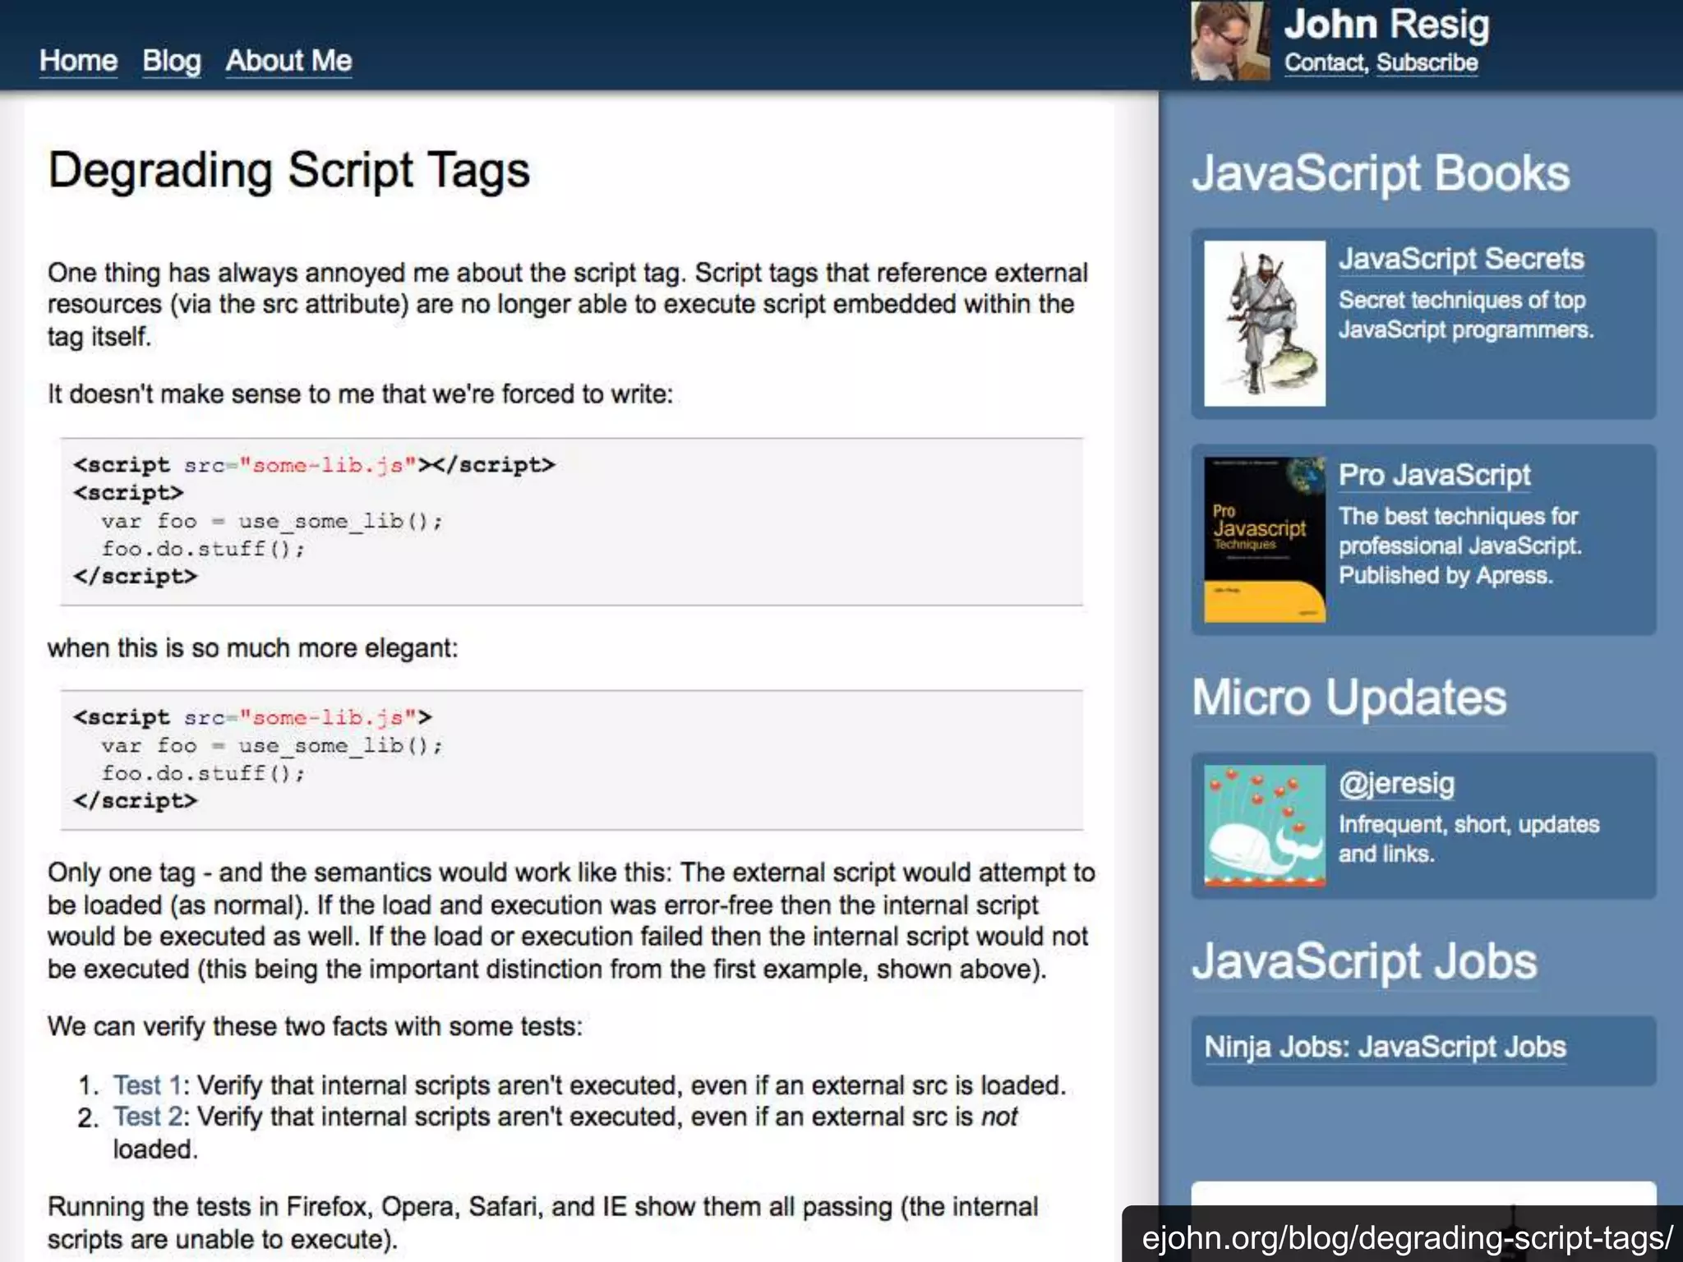Click the Micro Updates heading
The width and height of the screenshot is (1683, 1262).
pyautogui.click(x=1349, y=698)
